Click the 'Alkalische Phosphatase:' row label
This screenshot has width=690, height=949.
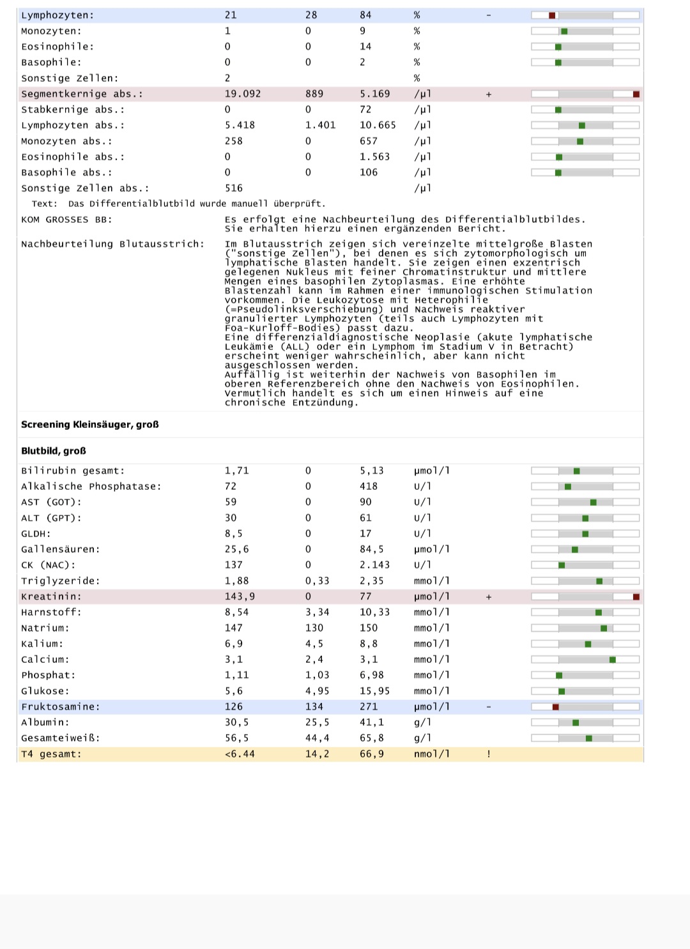point(91,487)
